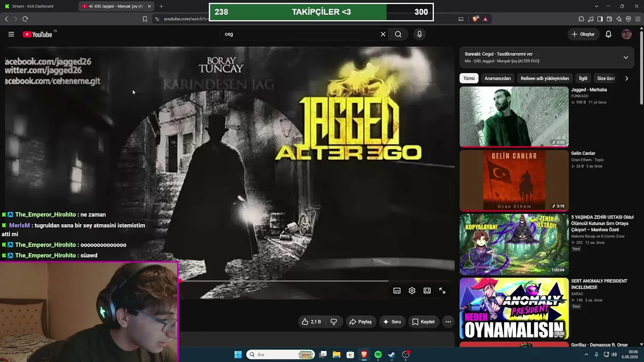Open Task View on the taskbar
The height and width of the screenshot is (362, 644).
(323, 354)
